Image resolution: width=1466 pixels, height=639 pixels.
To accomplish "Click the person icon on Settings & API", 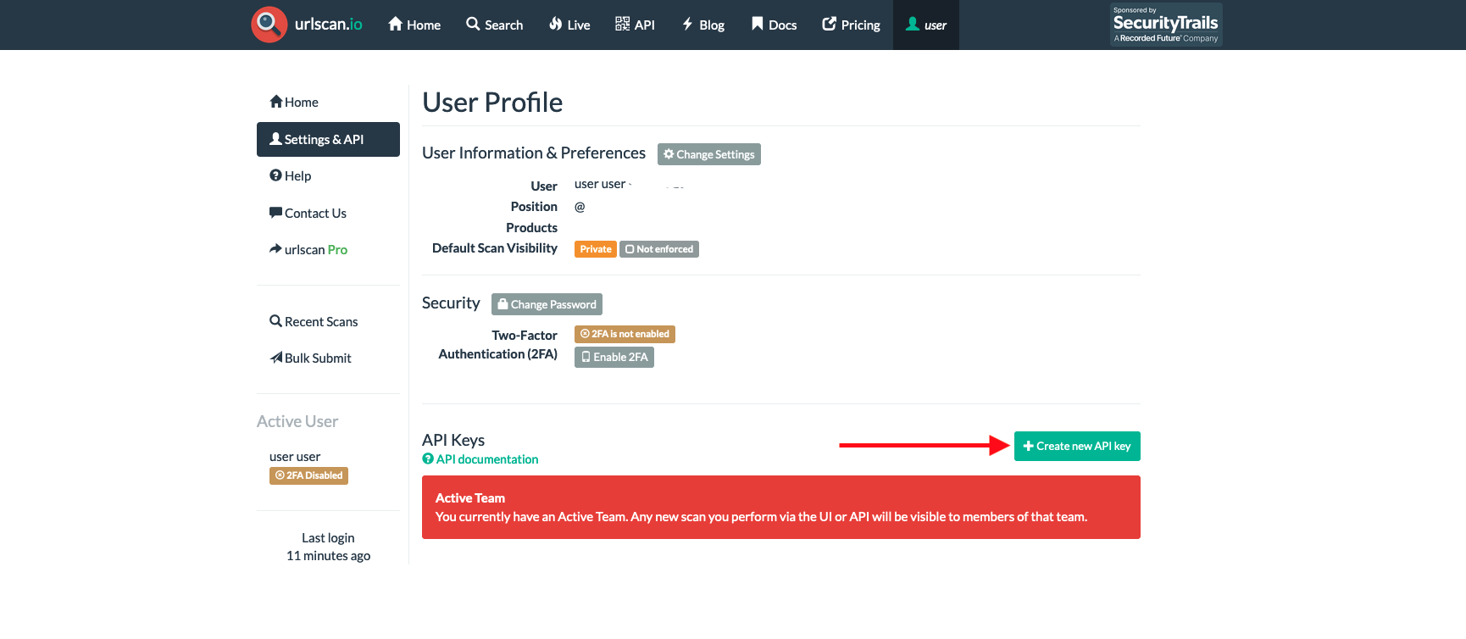I will click(275, 138).
